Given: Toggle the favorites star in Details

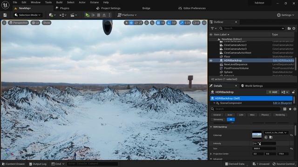Looking at the screenshot, I should pos(290,109).
